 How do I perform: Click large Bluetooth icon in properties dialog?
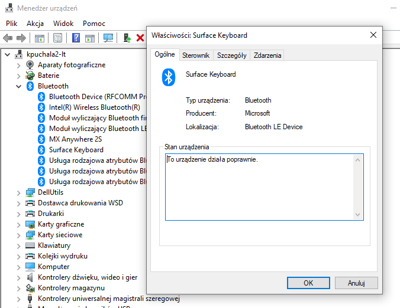169,77
